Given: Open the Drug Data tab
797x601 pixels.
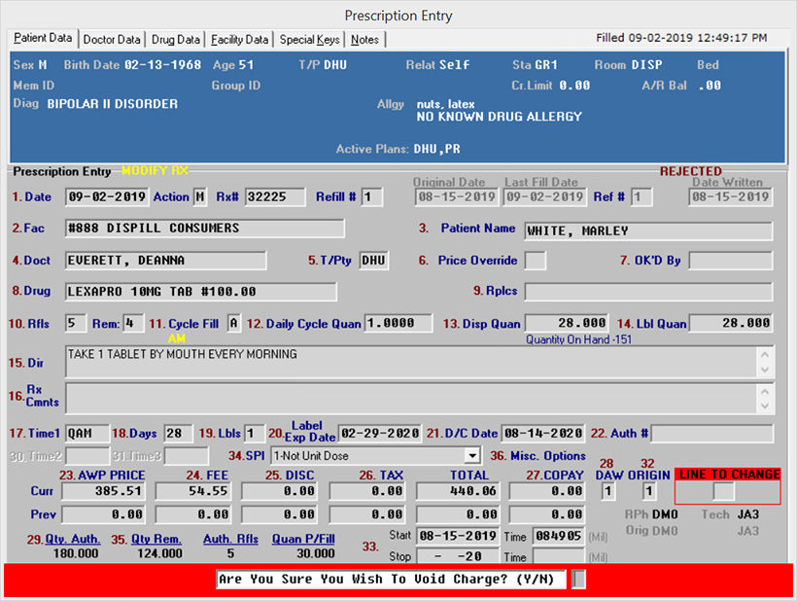Looking at the screenshot, I should tap(176, 40).
